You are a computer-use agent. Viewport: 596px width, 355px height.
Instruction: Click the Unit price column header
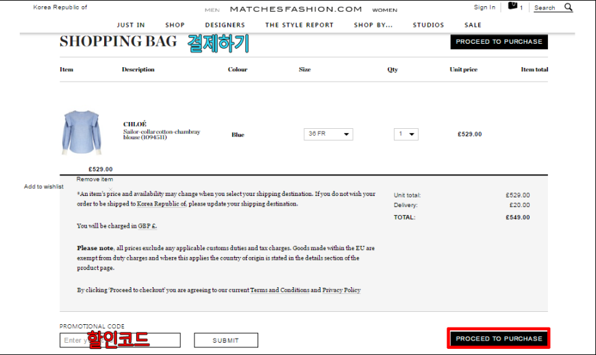(463, 69)
